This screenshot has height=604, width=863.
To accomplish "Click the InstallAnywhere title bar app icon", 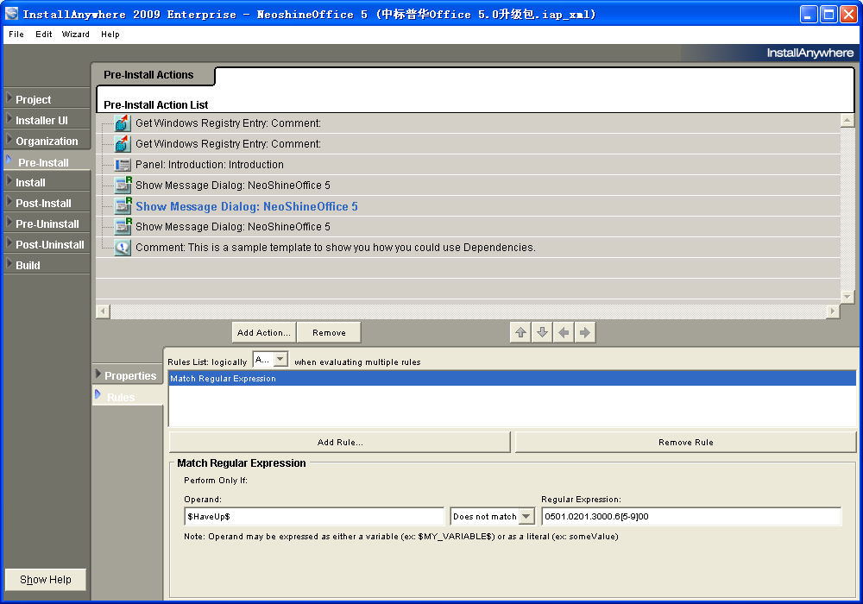I will 11,14.
